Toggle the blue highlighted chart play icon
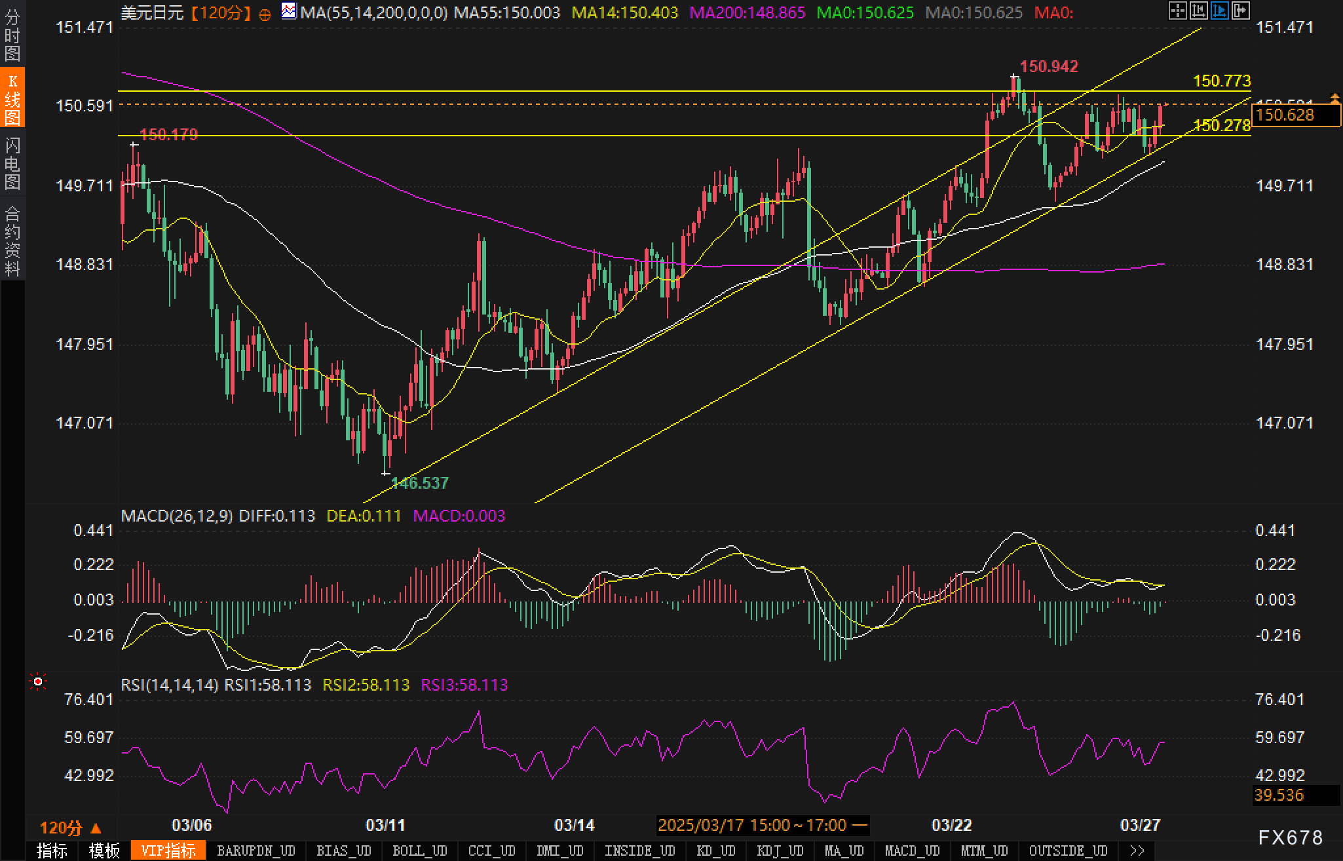The image size is (1343, 861). [x=1219, y=10]
